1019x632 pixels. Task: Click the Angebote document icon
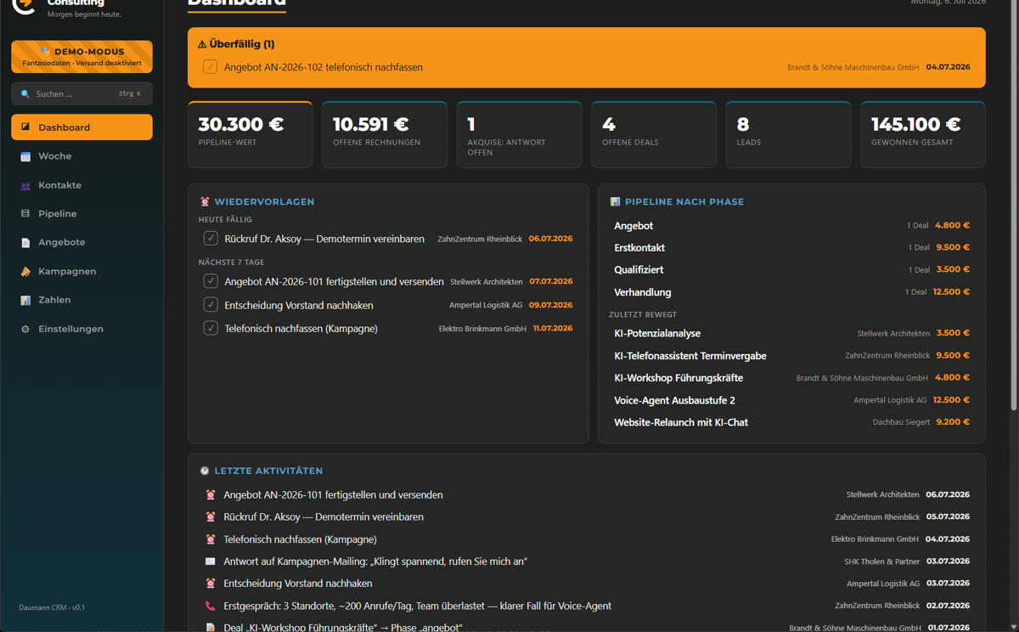point(25,243)
